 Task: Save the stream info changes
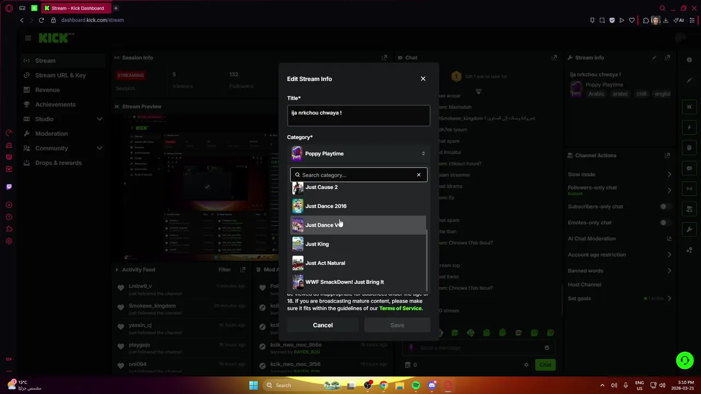397,325
